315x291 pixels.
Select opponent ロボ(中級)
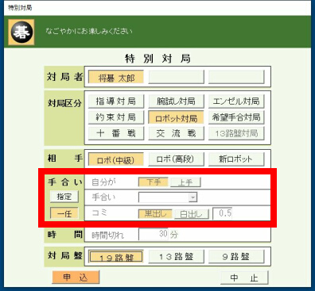click(116, 159)
